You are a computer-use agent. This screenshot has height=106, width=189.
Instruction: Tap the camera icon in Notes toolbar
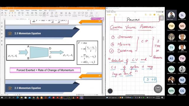tap(150, 15)
